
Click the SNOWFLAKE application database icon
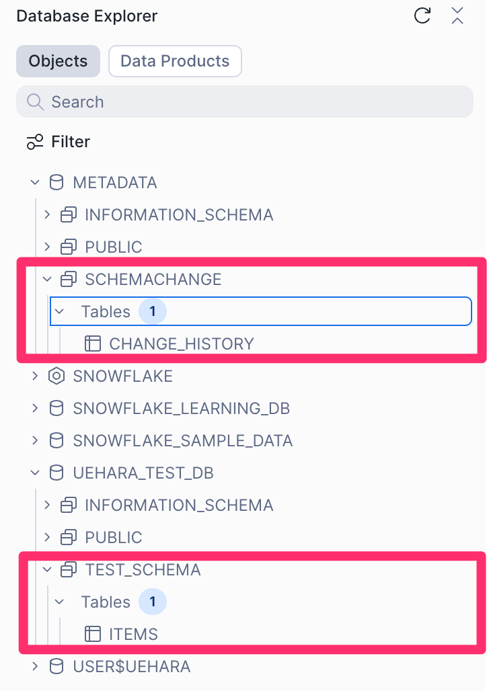[x=57, y=376]
